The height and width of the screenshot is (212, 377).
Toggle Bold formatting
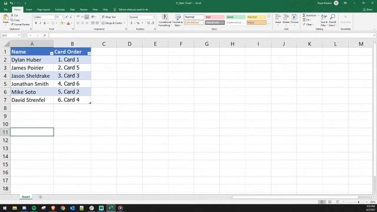pos(36,23)
